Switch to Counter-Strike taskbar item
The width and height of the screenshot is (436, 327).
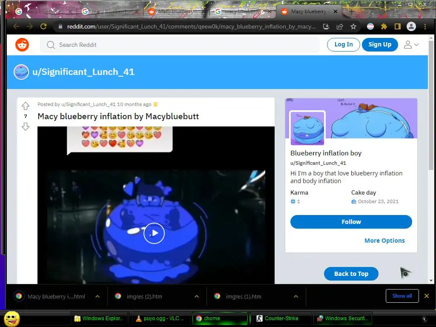pyautogui.click(x=281, y=318)
